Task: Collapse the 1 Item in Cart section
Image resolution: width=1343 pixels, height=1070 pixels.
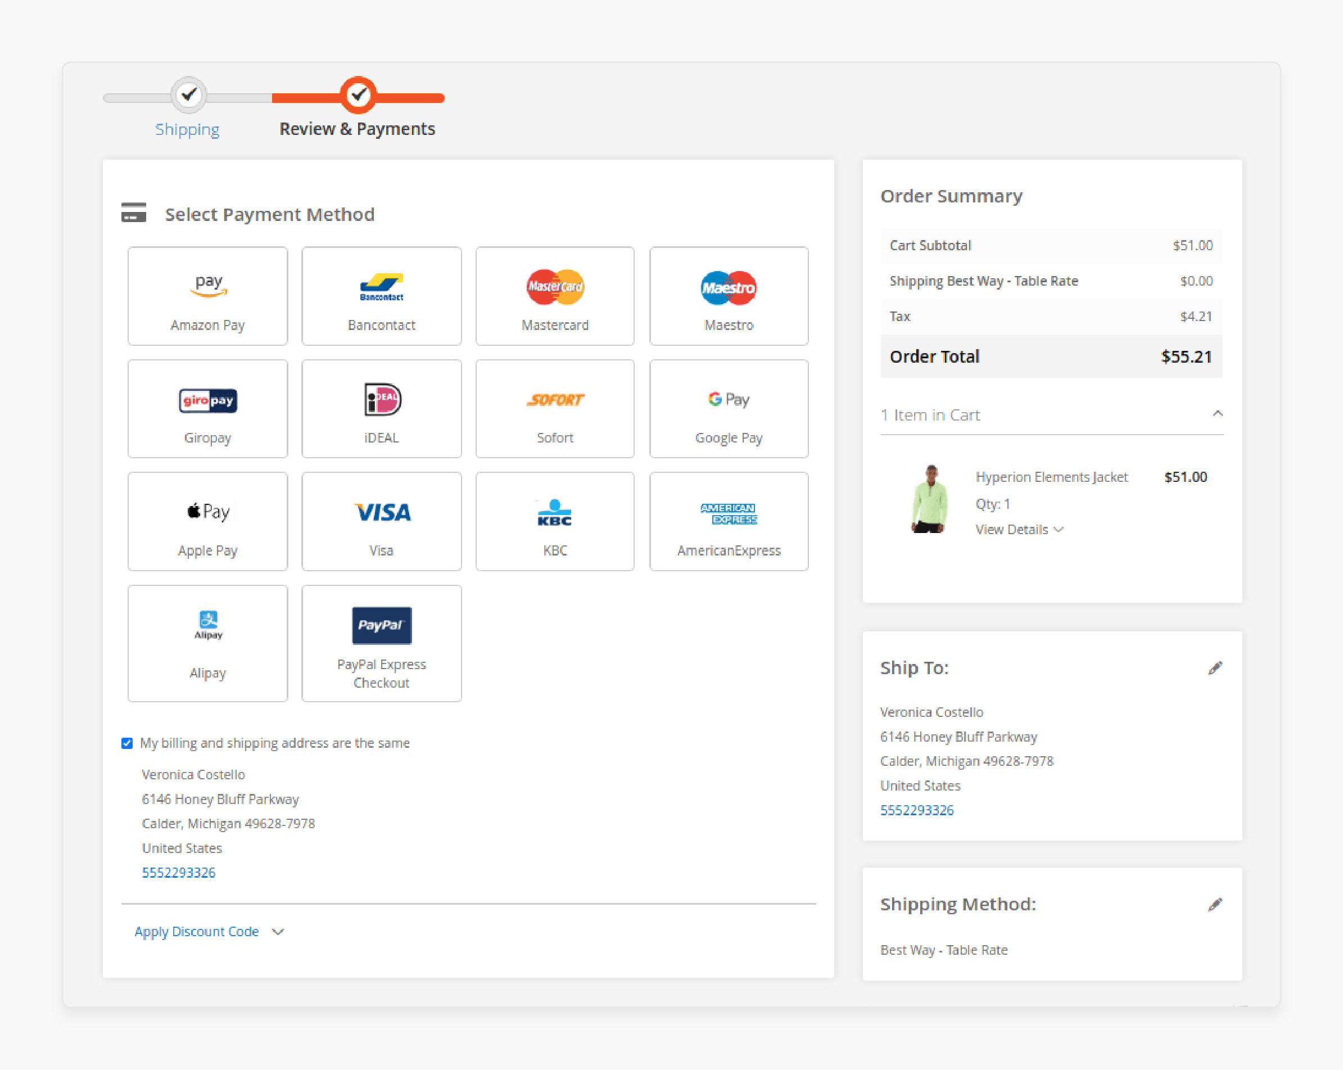Action: tap(1218, 413)
